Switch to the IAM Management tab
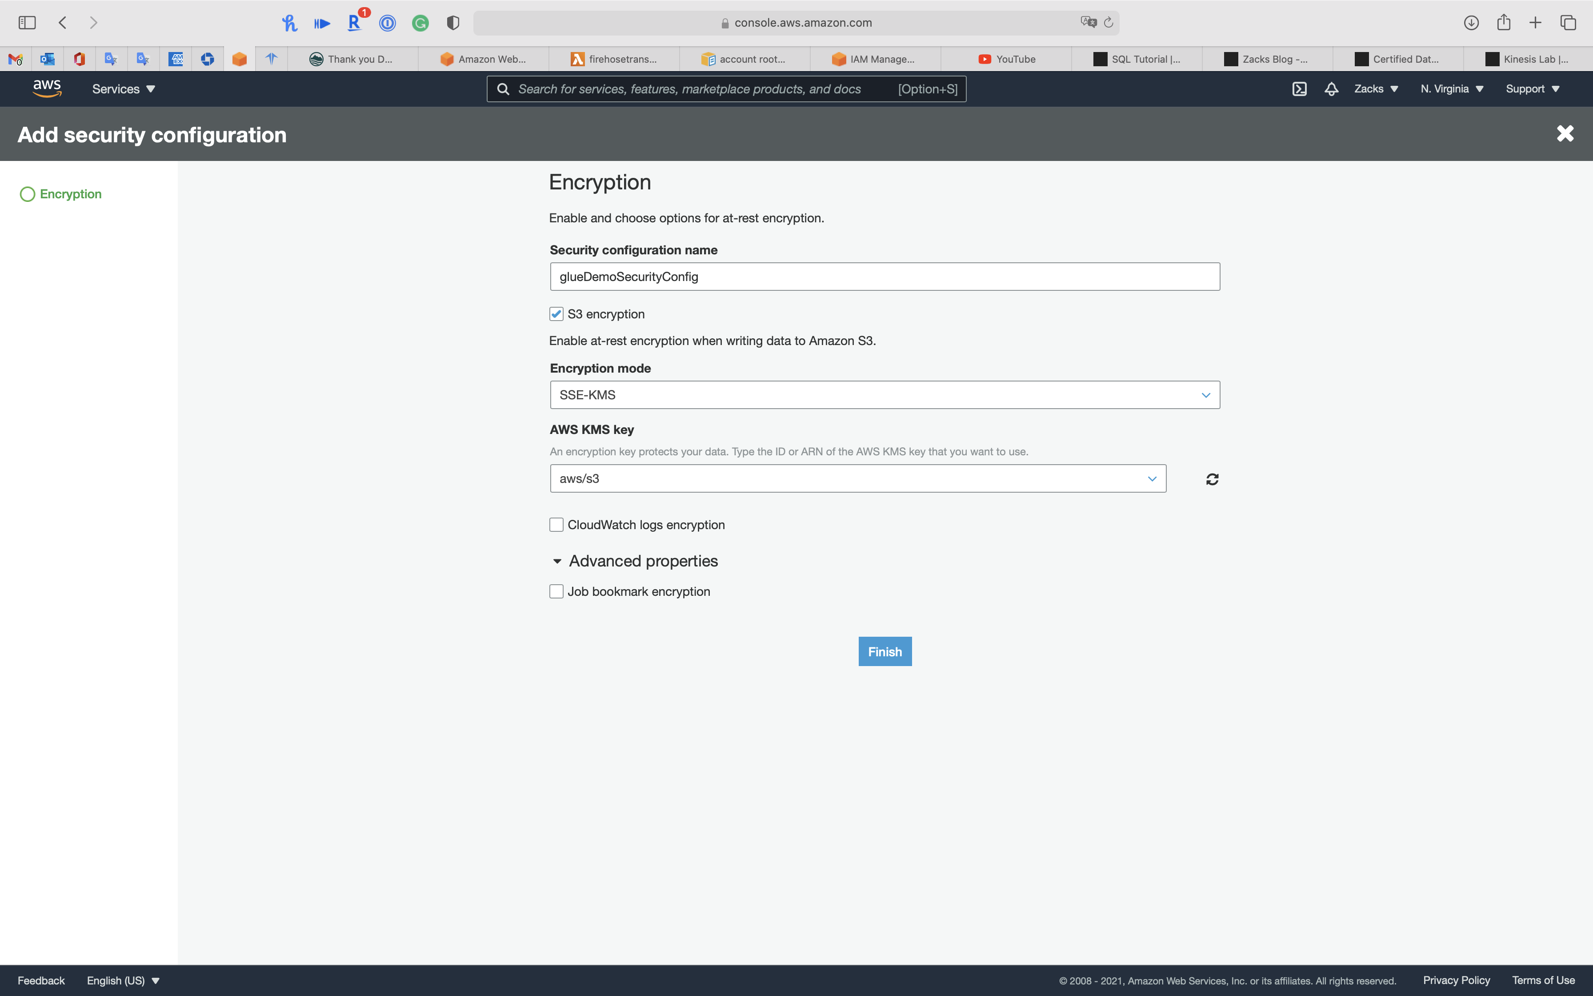1593x996 pixels. point(875,59)
